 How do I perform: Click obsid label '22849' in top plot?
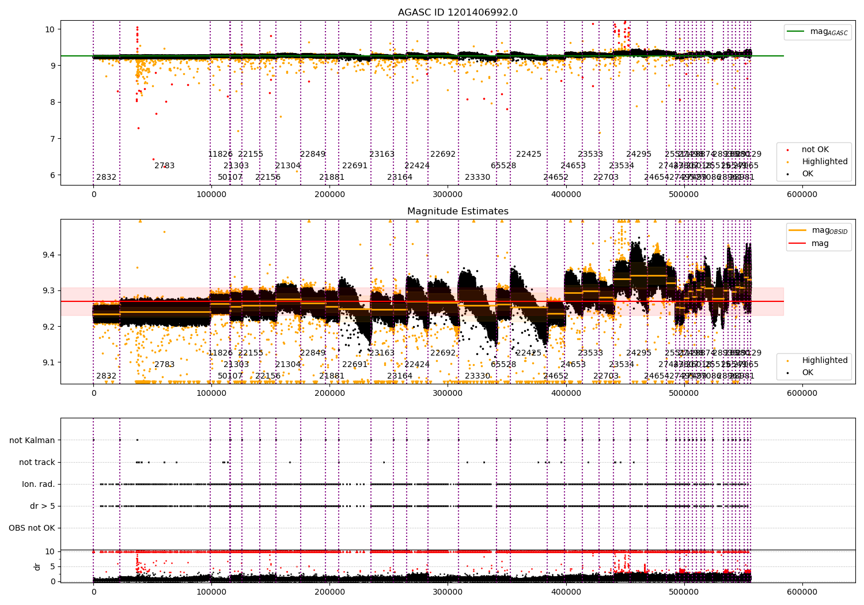(x=313, y=154)
